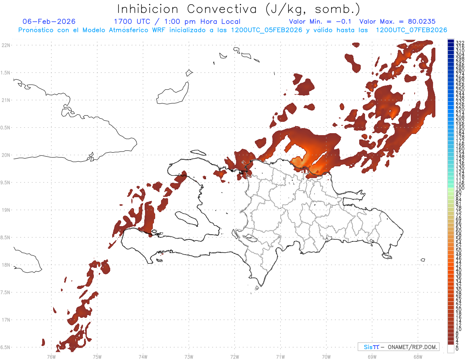Click the '72W' longitude label
Viewport: 469px width, 362px height.
tap(234, 357)
